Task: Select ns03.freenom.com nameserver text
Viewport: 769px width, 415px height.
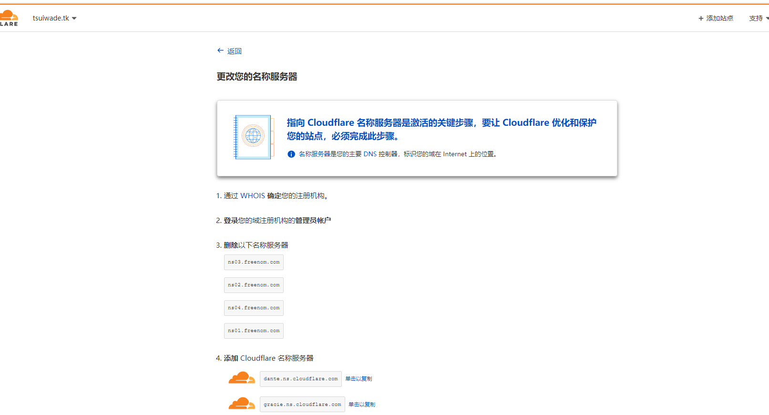Action: pyautogui.click(x=254, y=262)
